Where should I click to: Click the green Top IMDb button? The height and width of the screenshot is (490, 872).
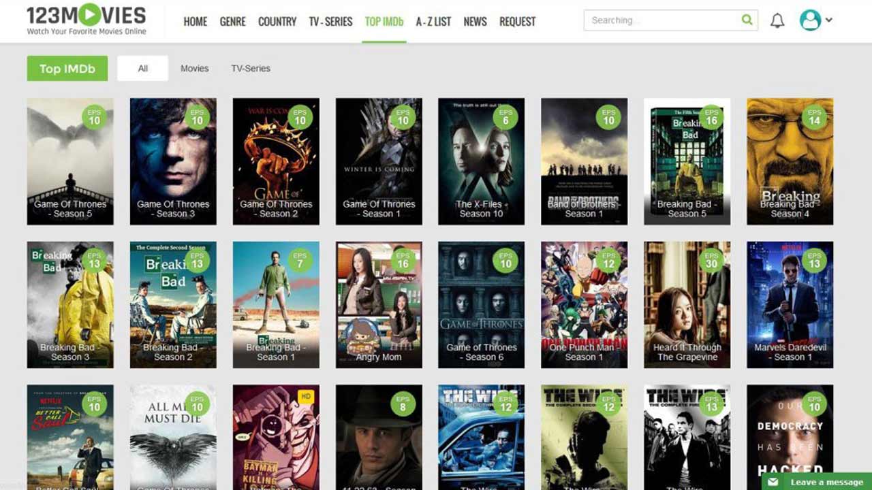coord(67,68)
